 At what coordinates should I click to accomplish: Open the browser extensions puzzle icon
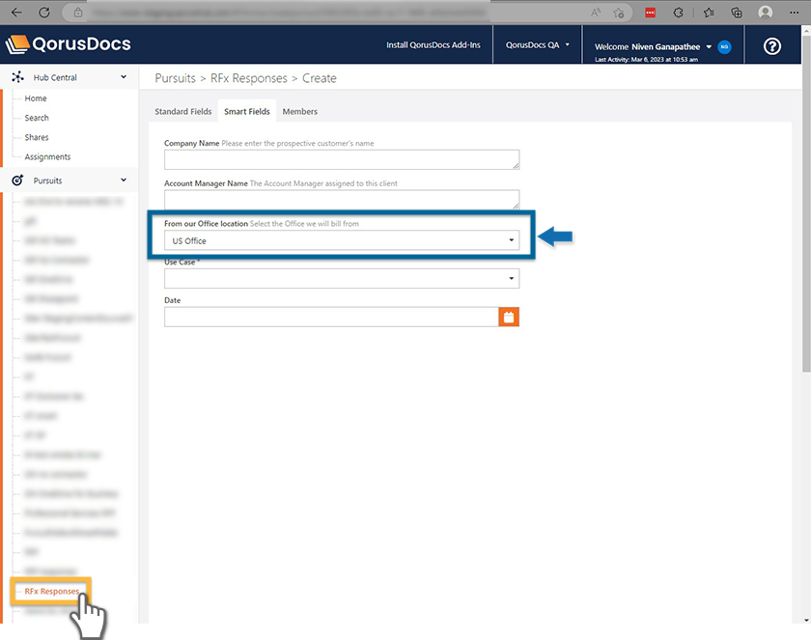tap(678, 13)
